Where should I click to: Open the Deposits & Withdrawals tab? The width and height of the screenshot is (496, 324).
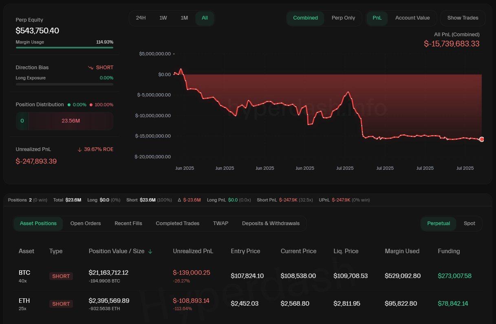tap(271, 223)
